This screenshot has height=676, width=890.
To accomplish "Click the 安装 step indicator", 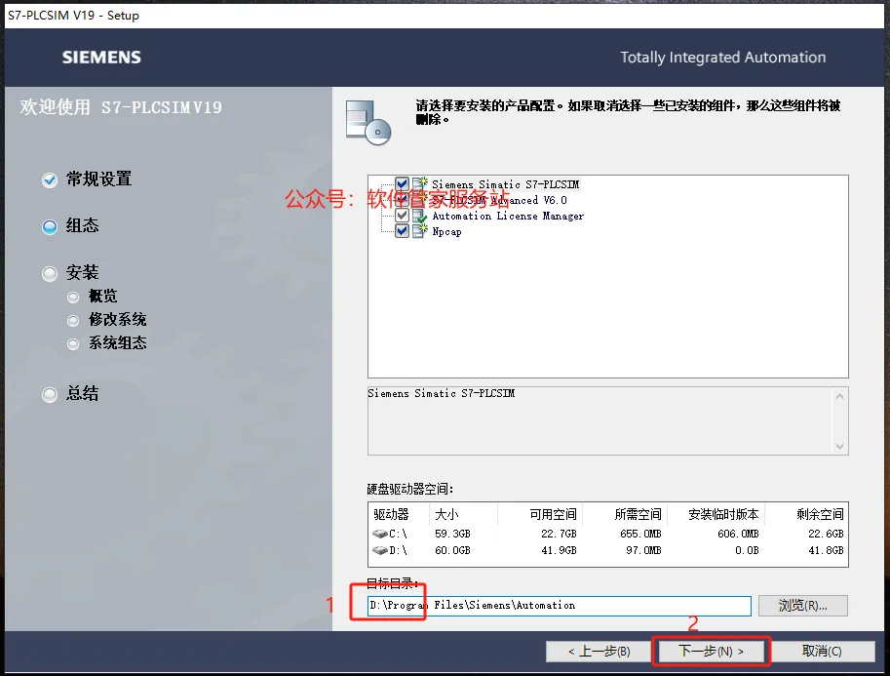I will click(50, 274).
